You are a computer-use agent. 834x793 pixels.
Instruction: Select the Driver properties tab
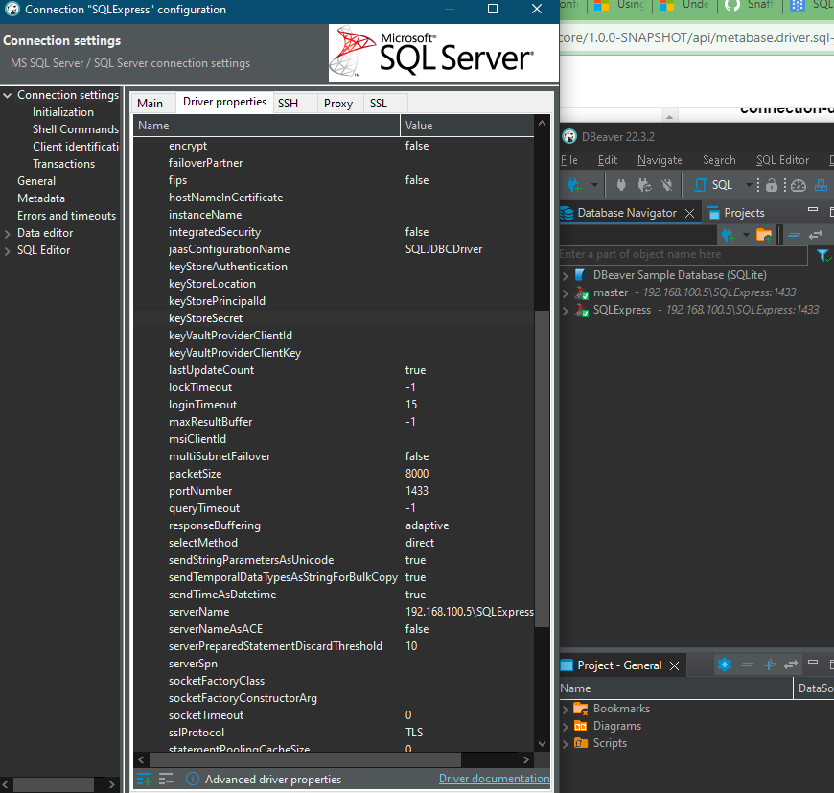tap(224, 102)
